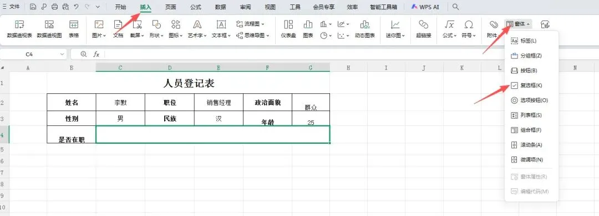Open the line chart type dropdown

click(343, 24)
